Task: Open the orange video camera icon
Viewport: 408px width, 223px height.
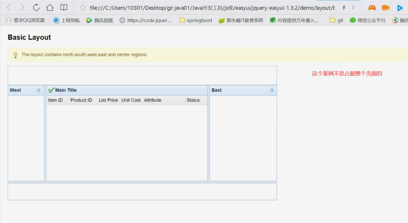Action: click(386, 8)
